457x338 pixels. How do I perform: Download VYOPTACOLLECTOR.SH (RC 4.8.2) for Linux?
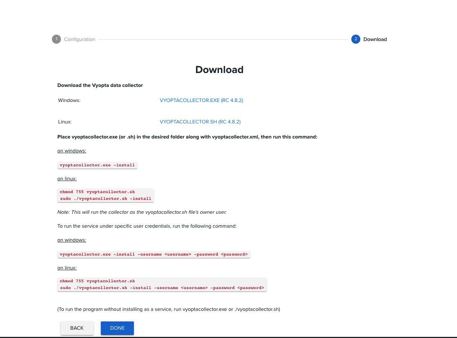point(200,122)
